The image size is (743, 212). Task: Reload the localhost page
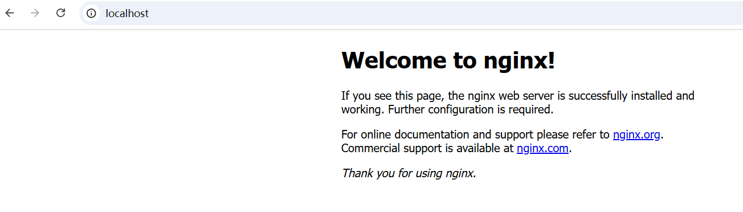(60, 13)
